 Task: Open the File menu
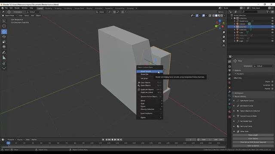(6, 8)
